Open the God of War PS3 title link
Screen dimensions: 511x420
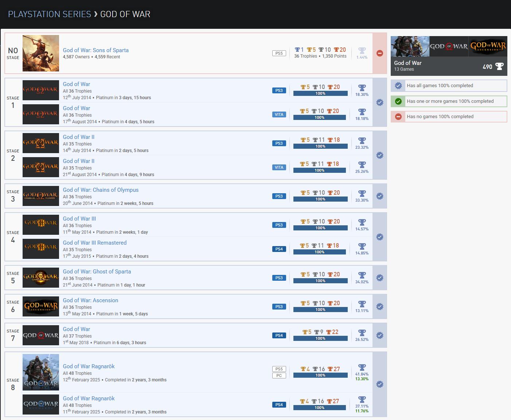[x=76, y=84]
